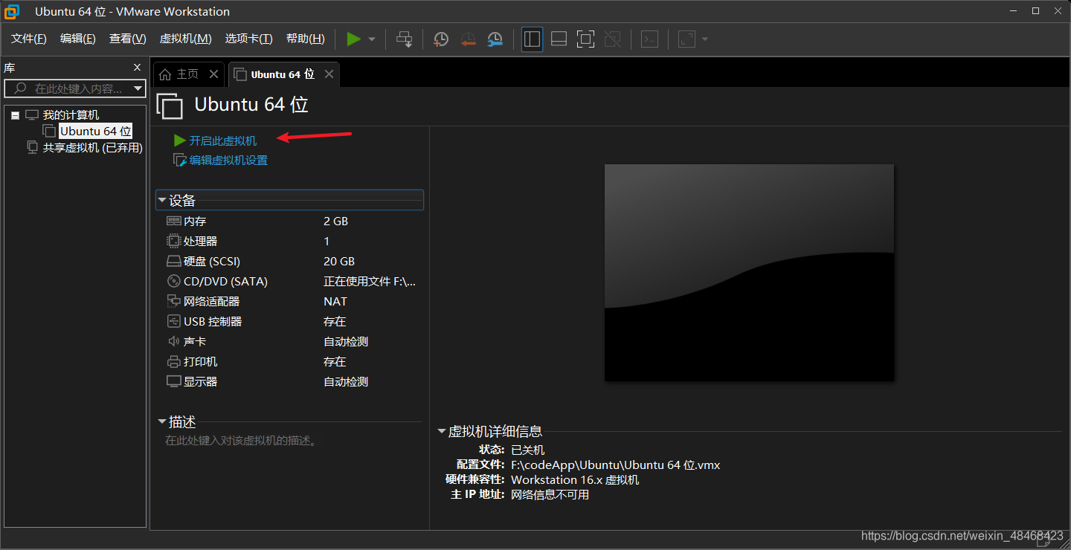Viewport: 1071px width, 550px height.
Task: Click the VMware logo in the title bar
Action: click(x=12, y=11)
